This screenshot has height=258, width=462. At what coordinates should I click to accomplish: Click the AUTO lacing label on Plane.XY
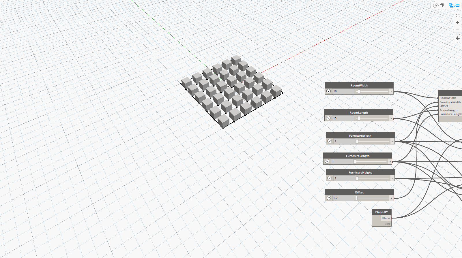[x=388, y=224]
